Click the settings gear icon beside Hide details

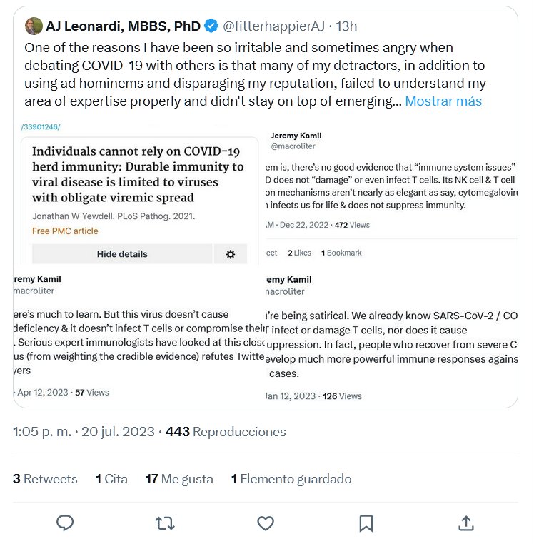230,254
